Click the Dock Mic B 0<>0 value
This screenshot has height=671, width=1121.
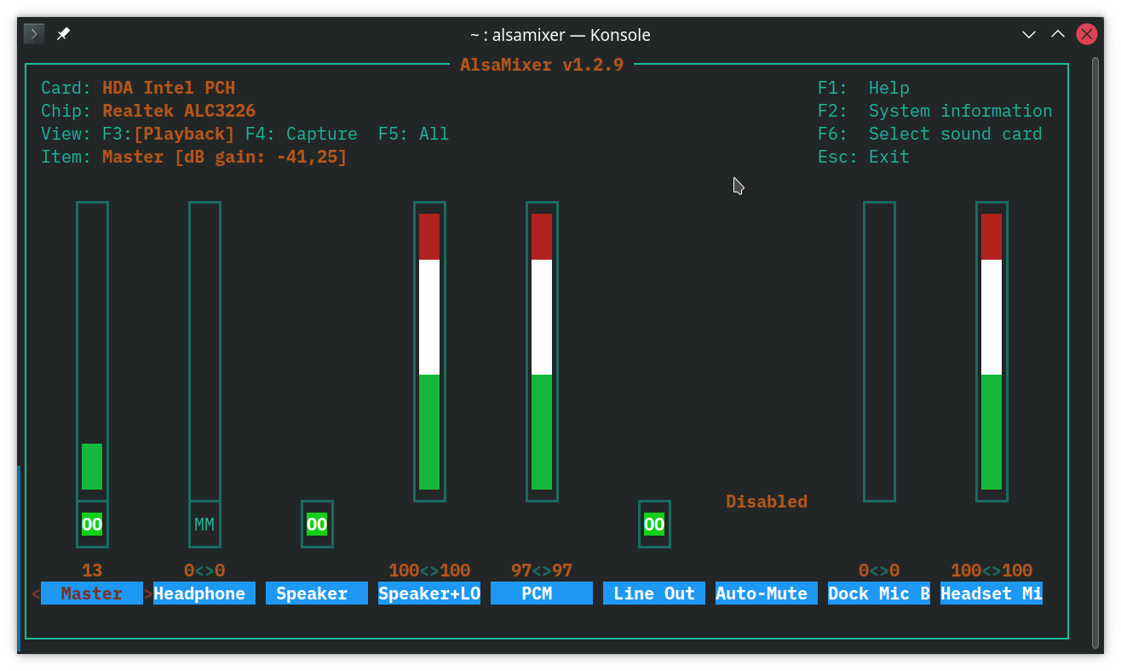click(879, 571)
